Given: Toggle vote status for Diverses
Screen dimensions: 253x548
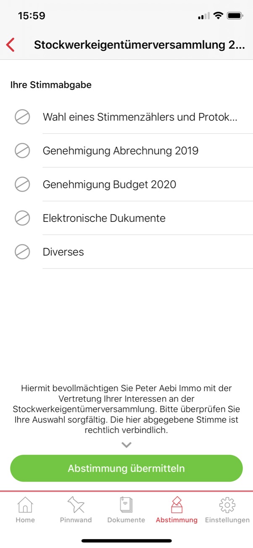Looking at the screenshot, I should pyautogui.click(x=22, y=252).
